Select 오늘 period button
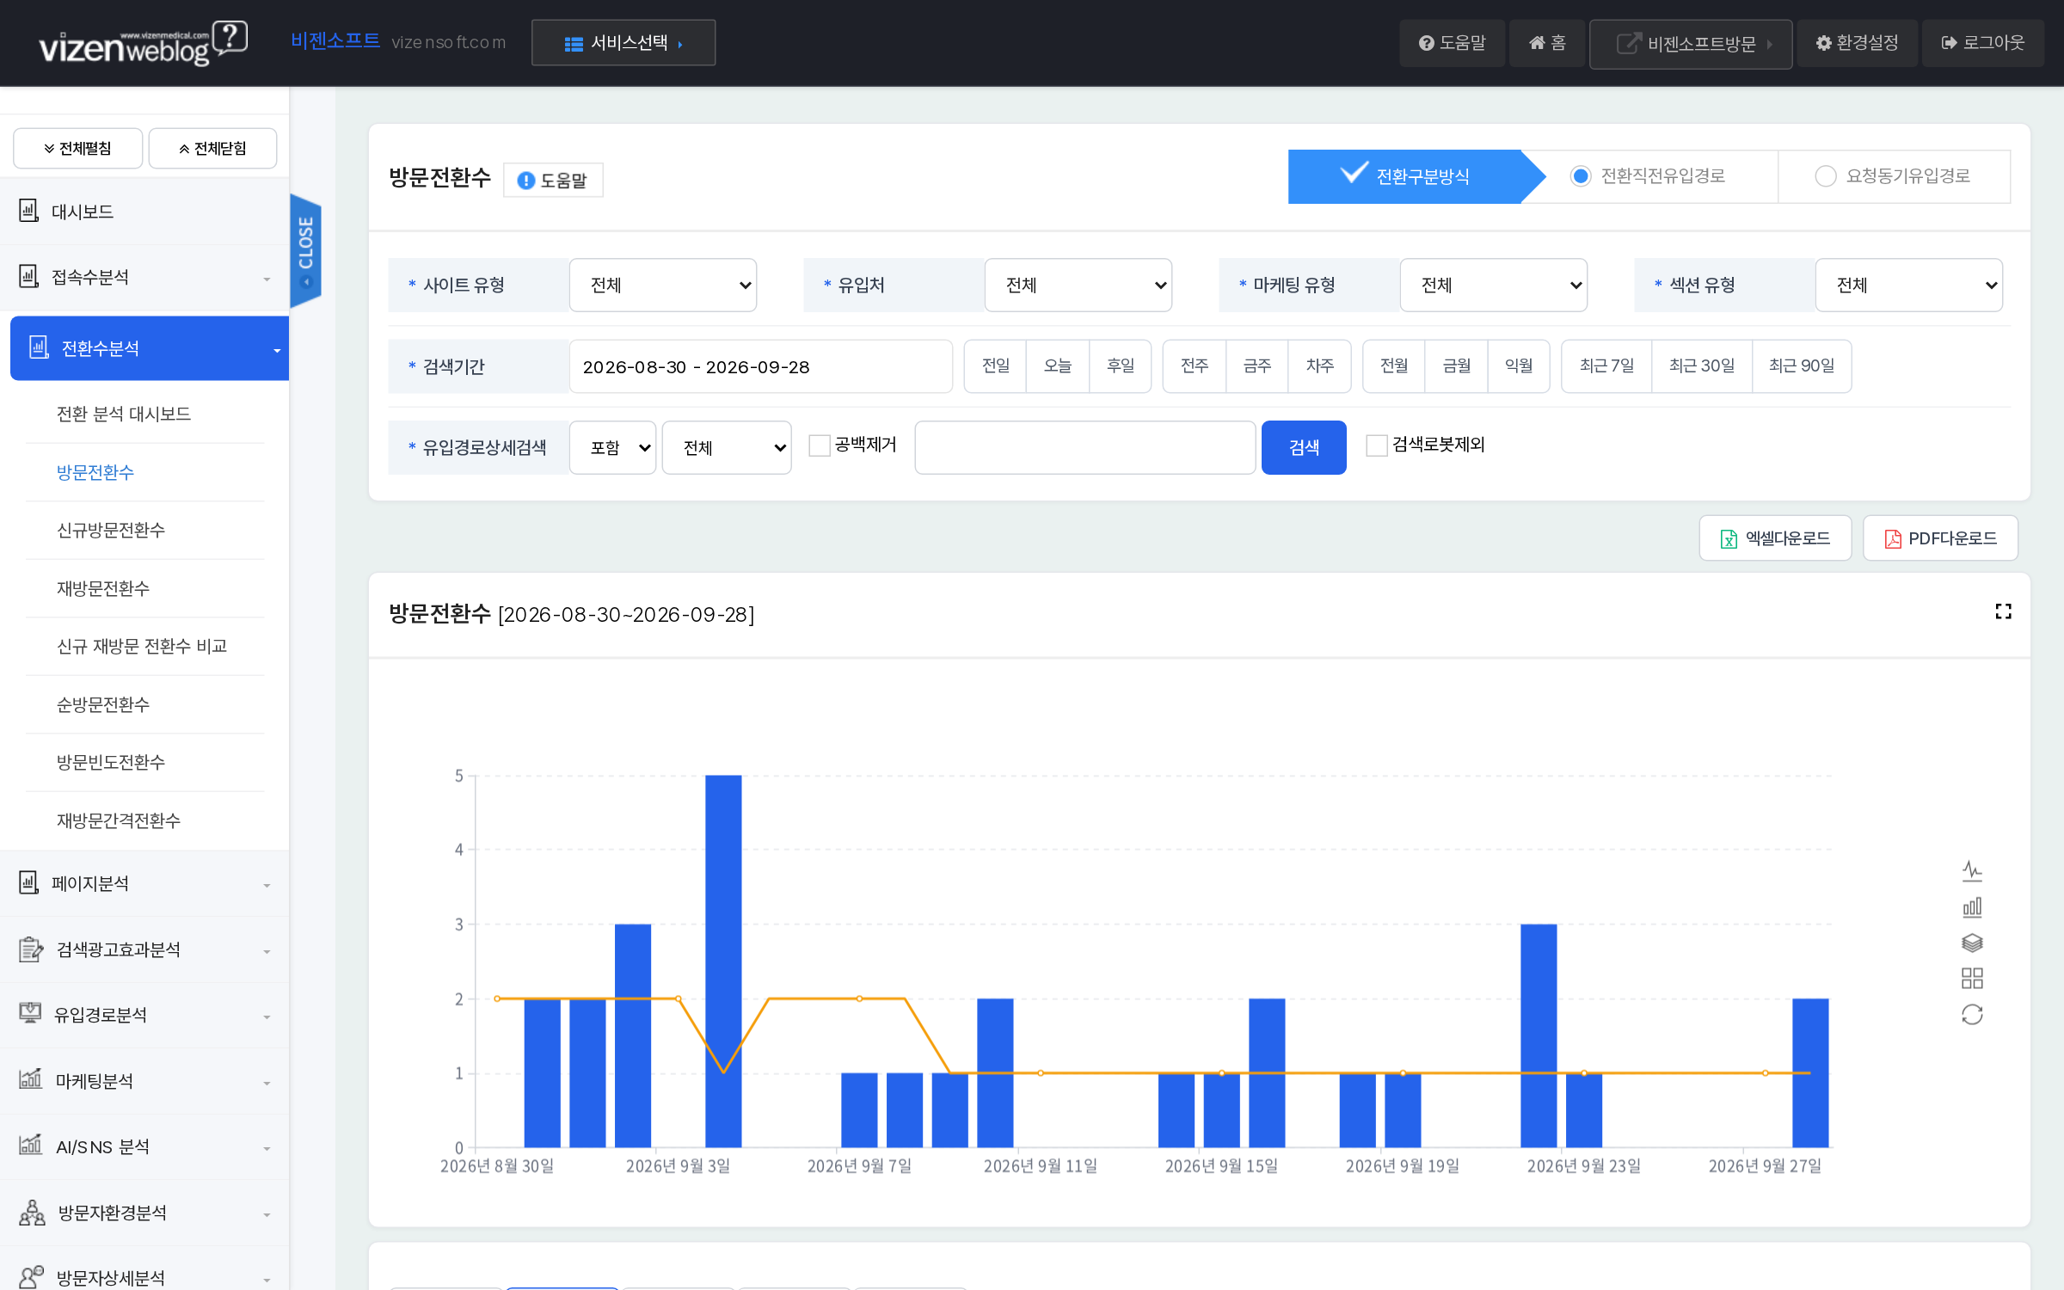The height and width of the screenshot is (1290, 2064). (1058, 366)
